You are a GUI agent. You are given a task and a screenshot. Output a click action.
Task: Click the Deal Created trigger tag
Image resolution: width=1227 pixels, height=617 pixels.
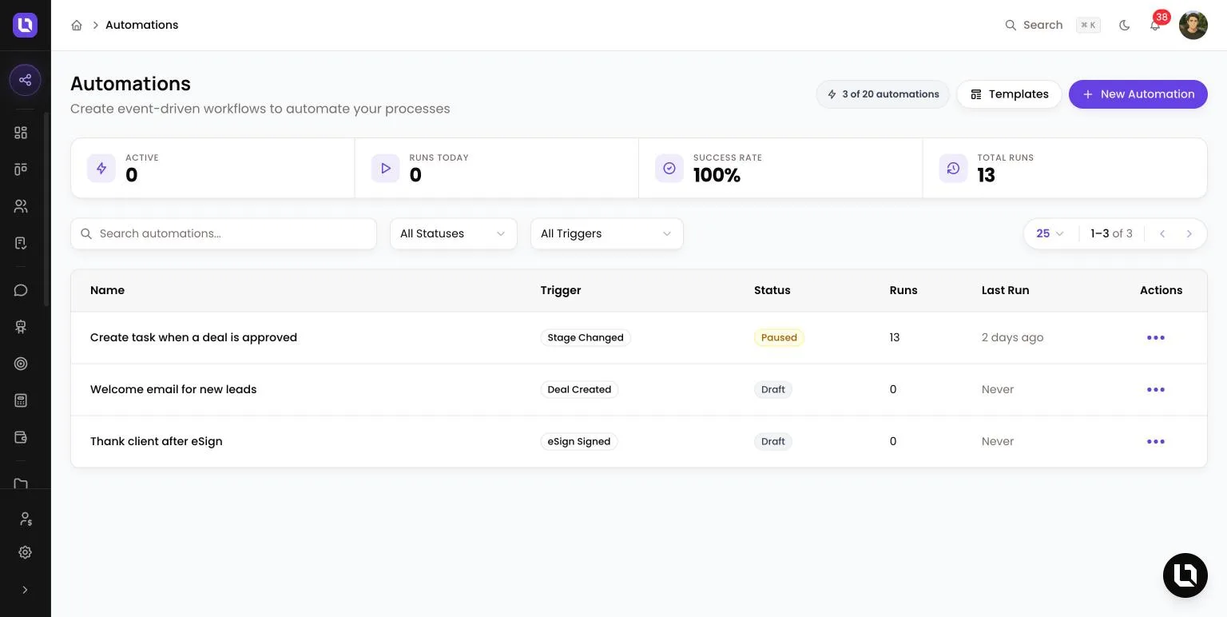click(579, 389)
